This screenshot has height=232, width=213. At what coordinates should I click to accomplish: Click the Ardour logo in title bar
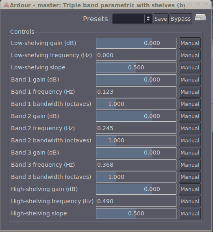(6, 5)
